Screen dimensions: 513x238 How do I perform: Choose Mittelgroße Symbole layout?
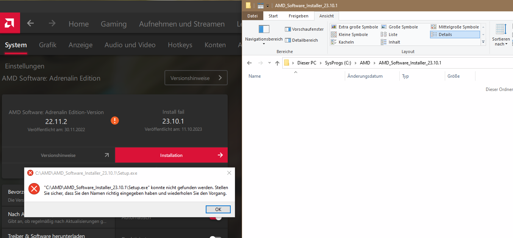point(455,27)
